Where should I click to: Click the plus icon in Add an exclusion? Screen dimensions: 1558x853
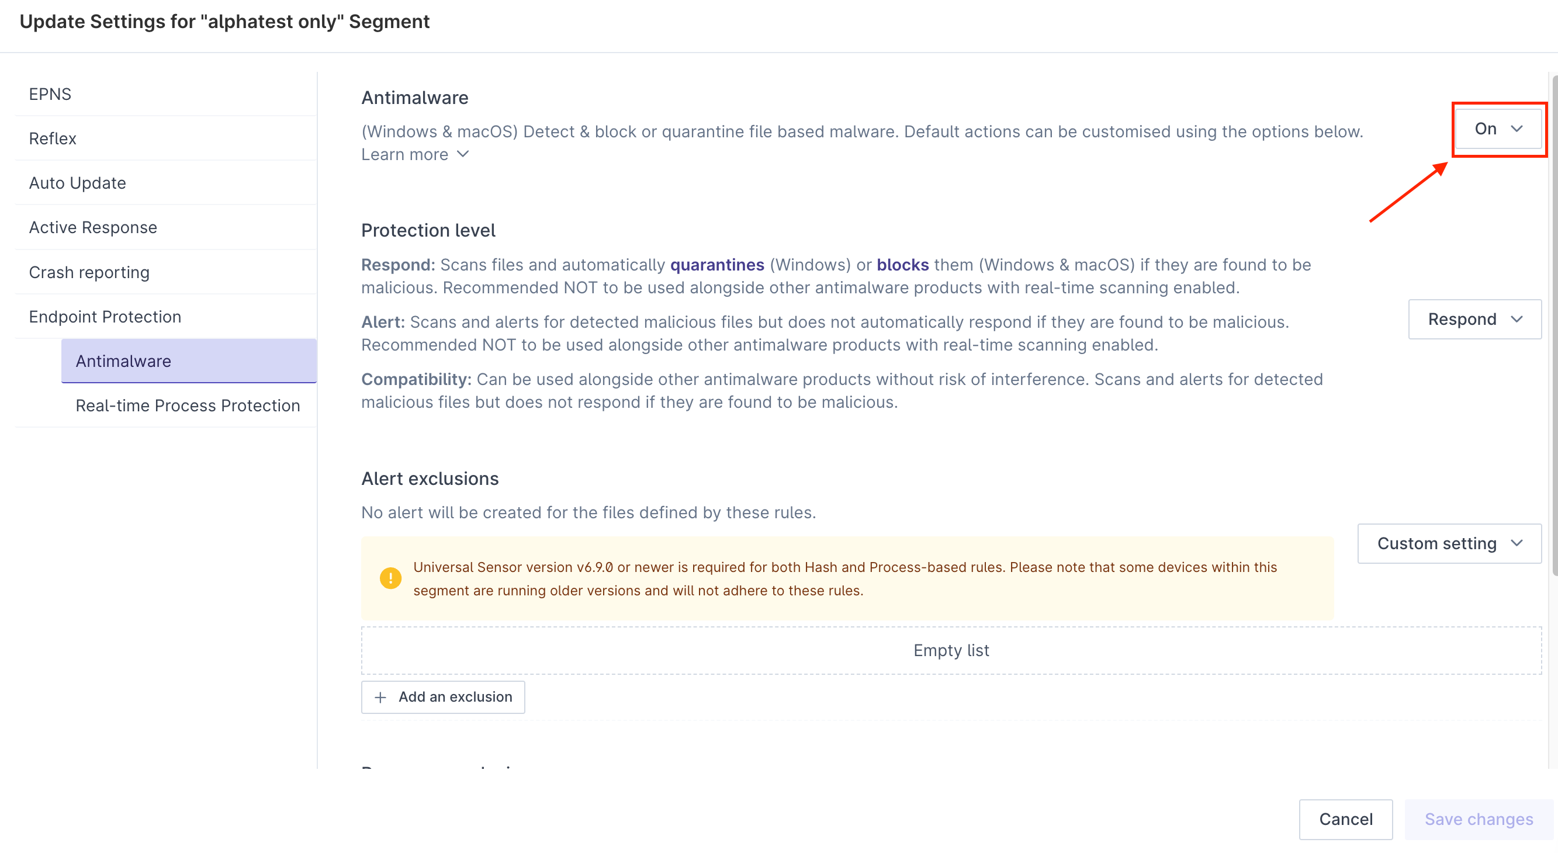380,697
